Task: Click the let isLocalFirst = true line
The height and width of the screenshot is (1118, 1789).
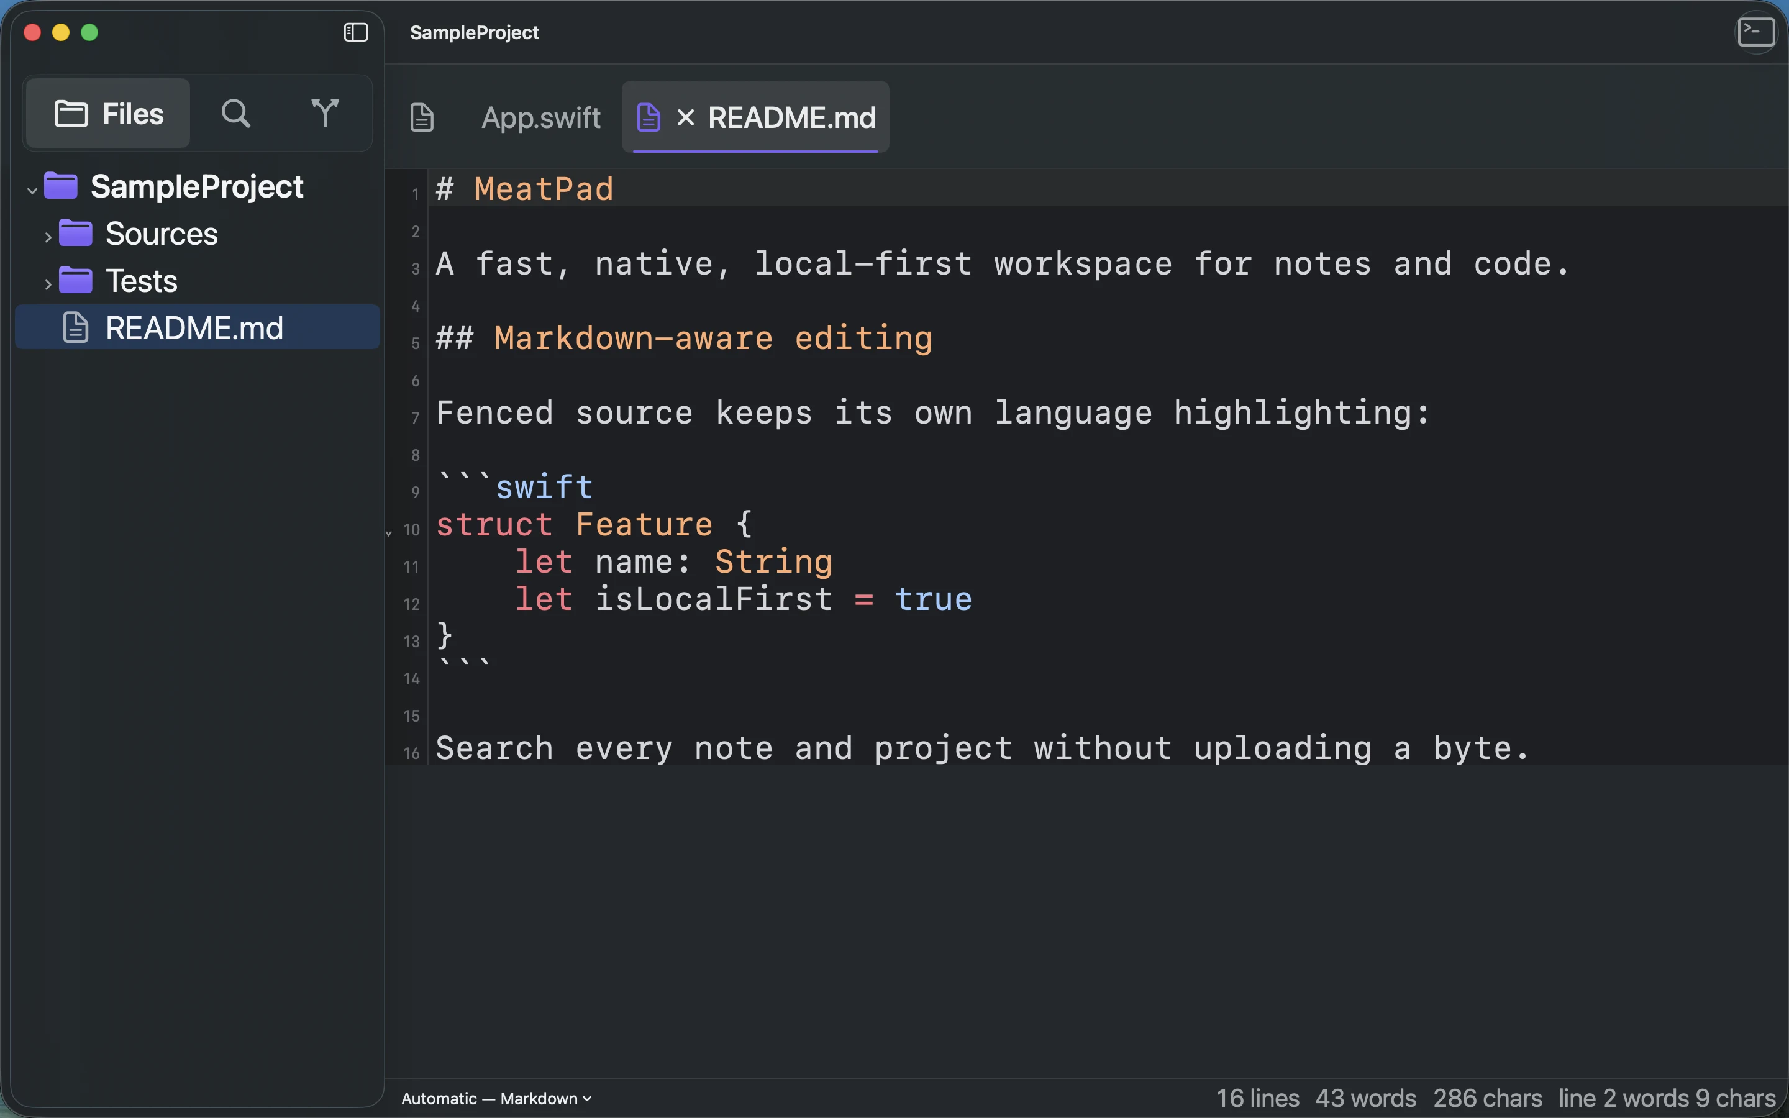Action: coord(744,599)
